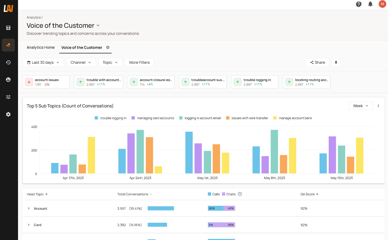The width and height of the screenshot is (388, 240).
Task: Click the More Filters button
Action: click(x=139, y=62)
